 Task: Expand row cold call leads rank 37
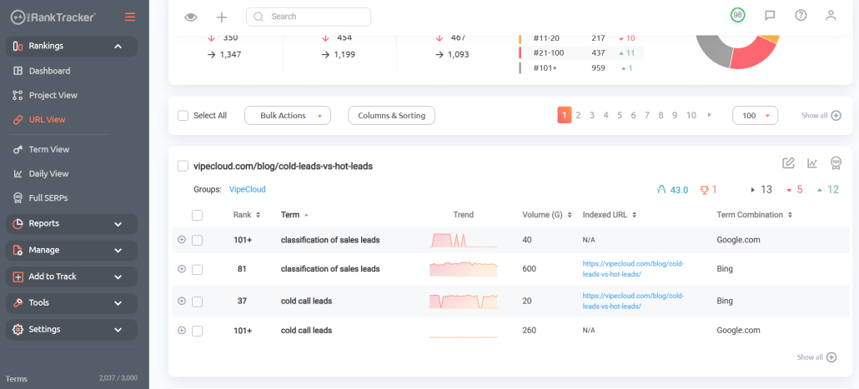click(x=182, y=301)
